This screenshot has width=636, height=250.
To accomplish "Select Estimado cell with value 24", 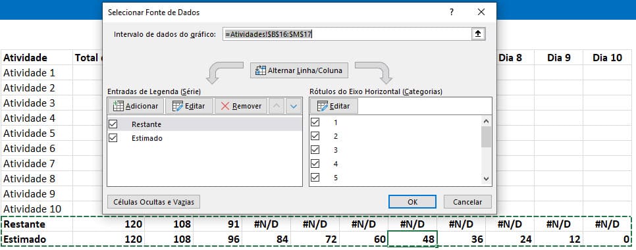I will tap(510, 239).
